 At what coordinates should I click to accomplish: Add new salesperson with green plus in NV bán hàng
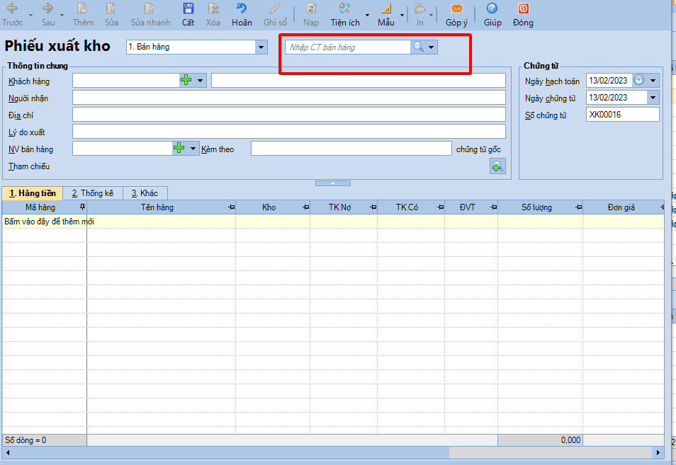(x=179, y=149)
